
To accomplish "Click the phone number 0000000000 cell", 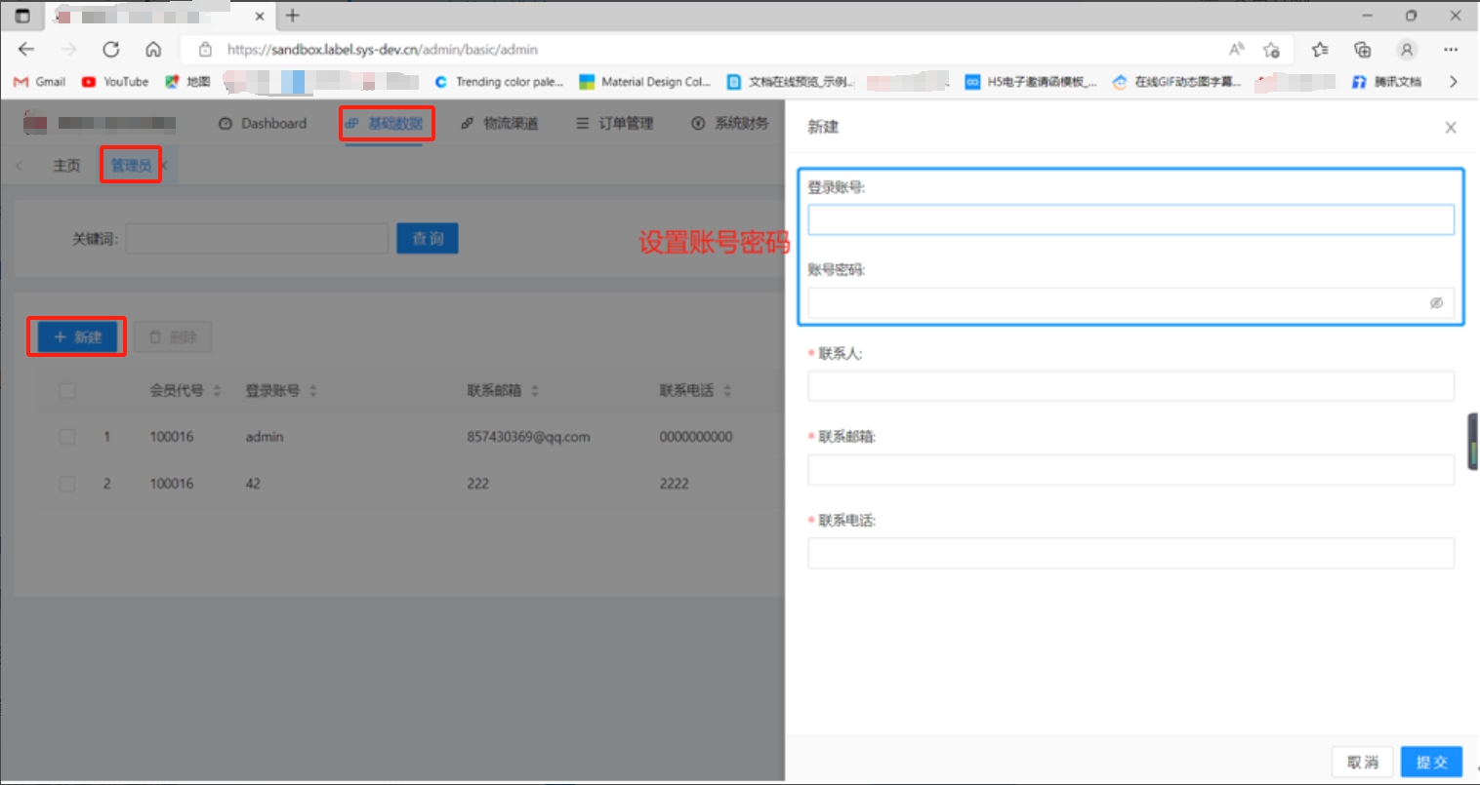I will [696, 437].
